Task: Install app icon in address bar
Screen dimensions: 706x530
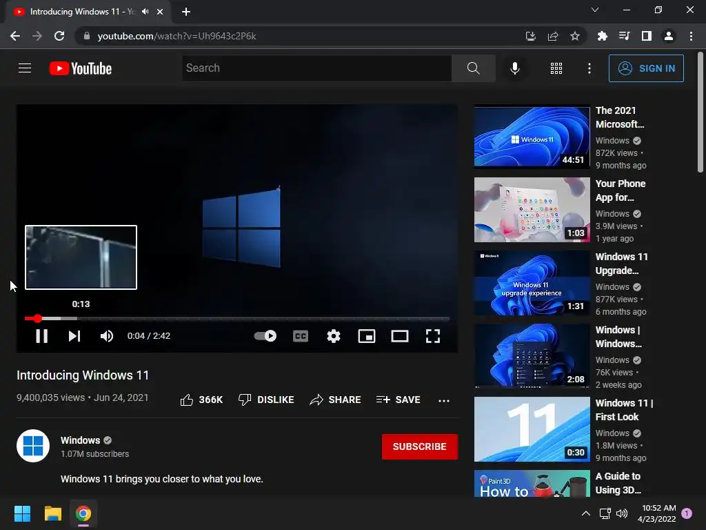Action: 531,36
